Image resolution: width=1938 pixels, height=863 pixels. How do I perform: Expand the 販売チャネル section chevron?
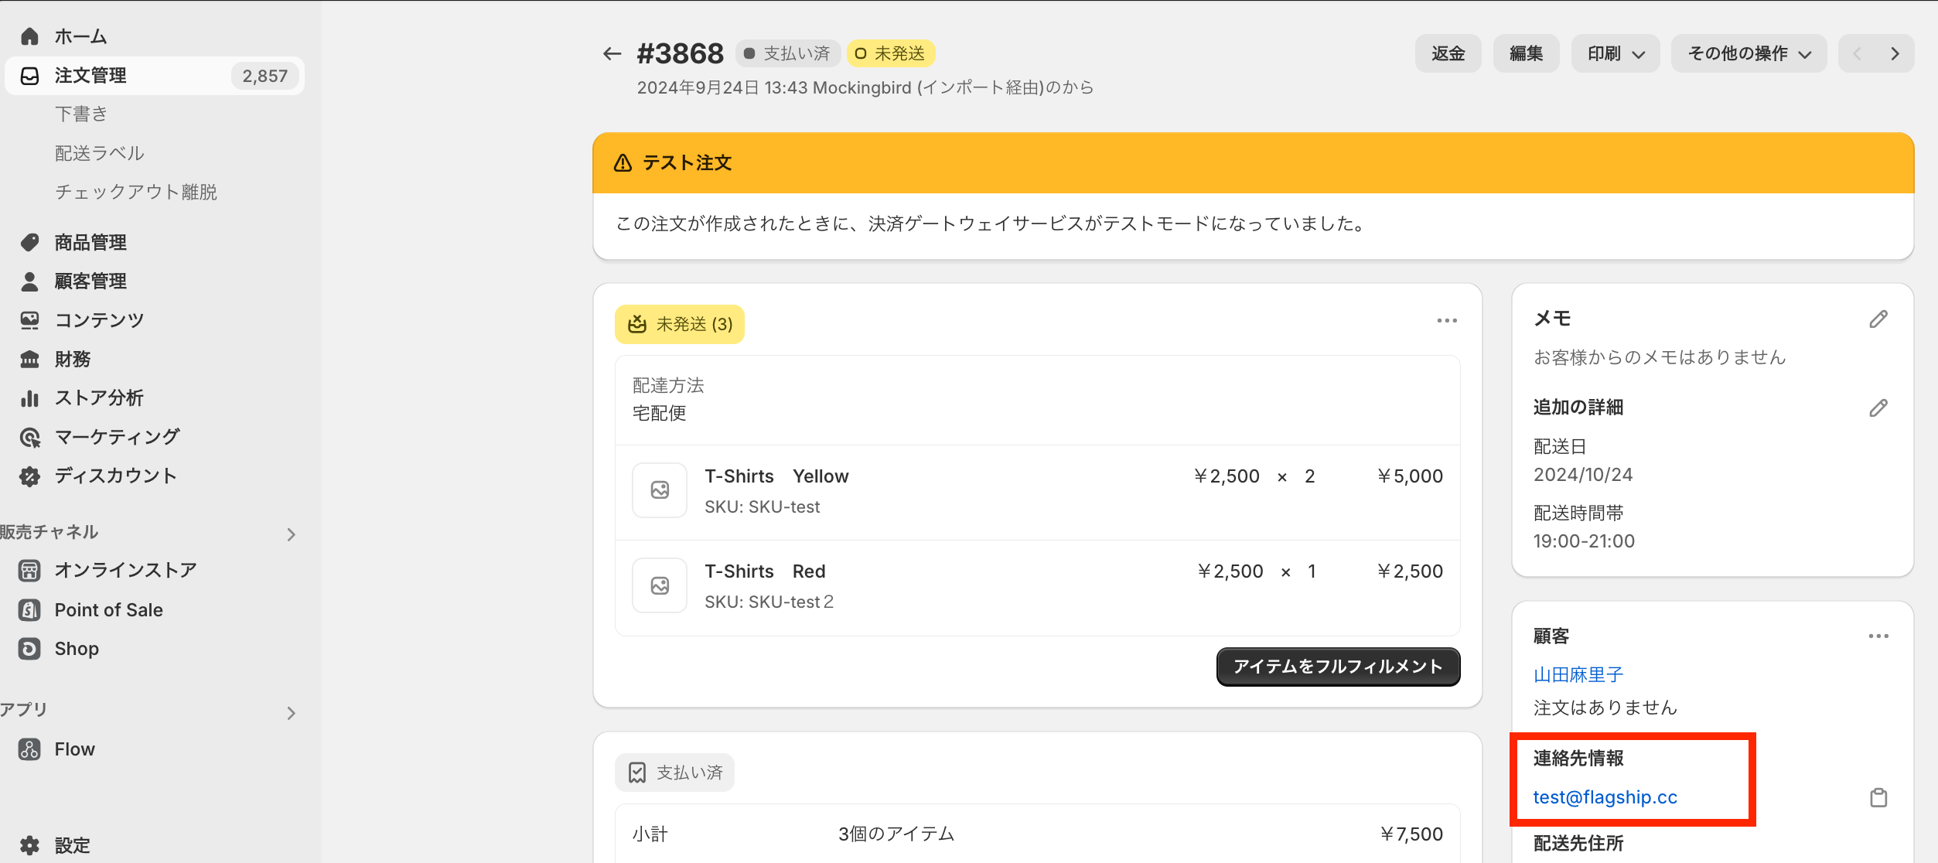pyautogui.click(x=292, y=534)
